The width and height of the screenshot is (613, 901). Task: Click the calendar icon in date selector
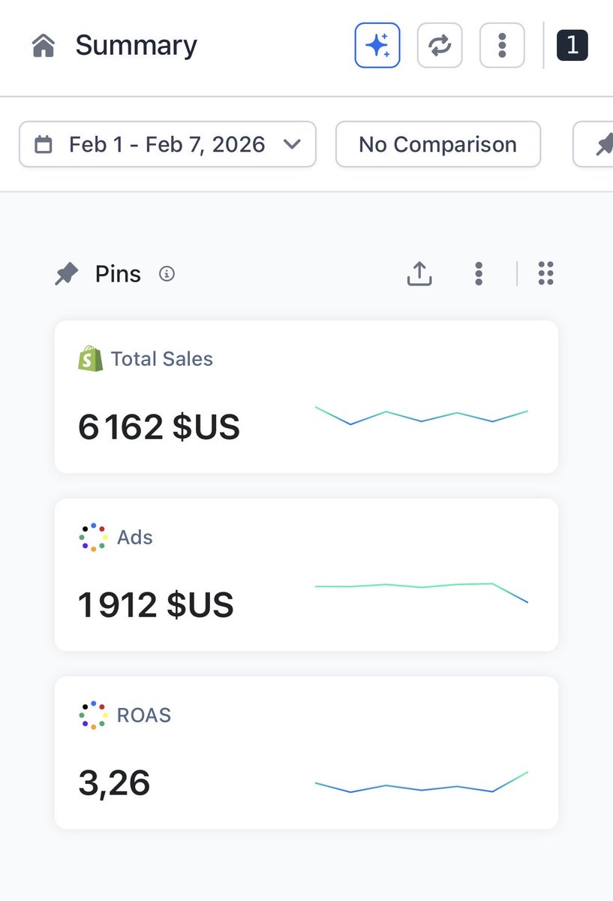(x=44, y=144)
